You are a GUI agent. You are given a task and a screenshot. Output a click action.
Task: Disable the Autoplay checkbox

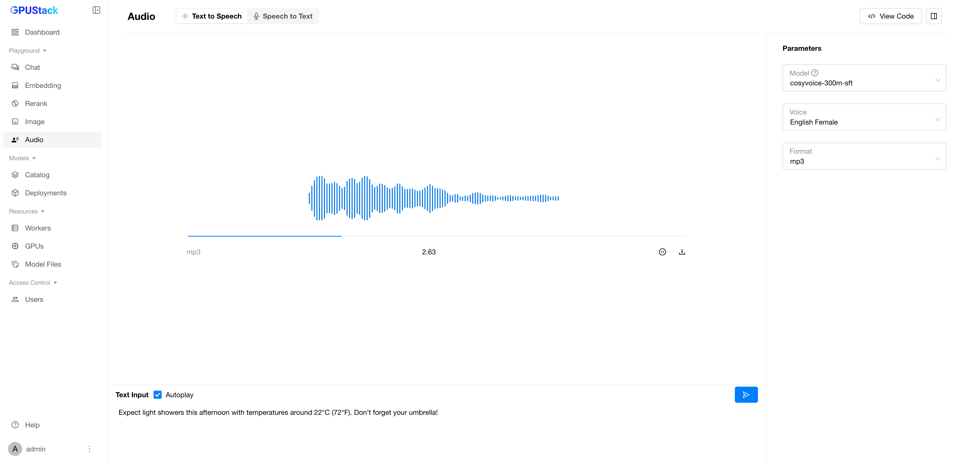tap(158, 395)
